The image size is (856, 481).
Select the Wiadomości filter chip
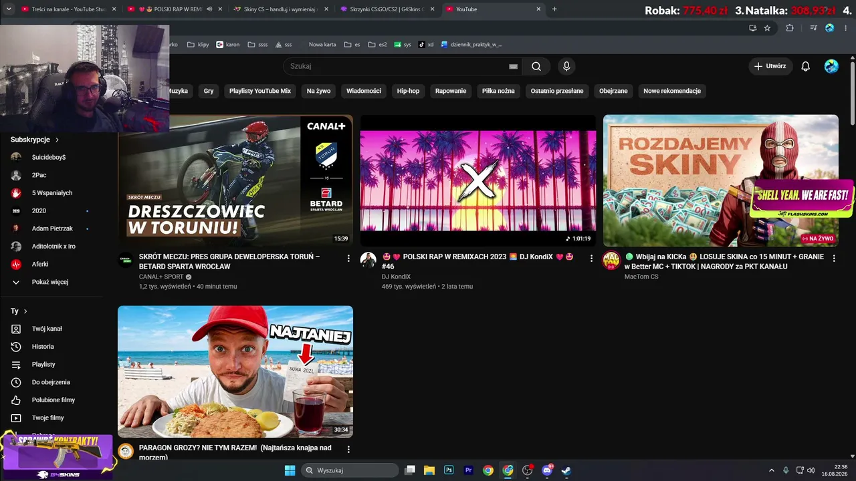coord(364,91)
